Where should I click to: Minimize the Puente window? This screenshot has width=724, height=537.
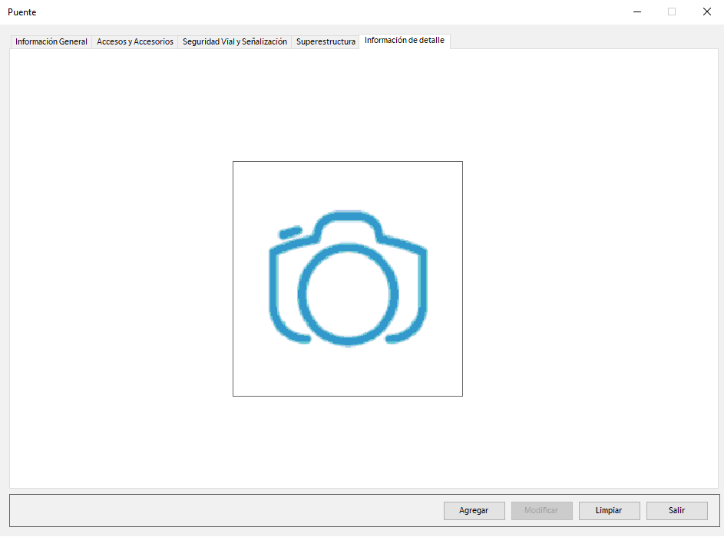(637, 12)
